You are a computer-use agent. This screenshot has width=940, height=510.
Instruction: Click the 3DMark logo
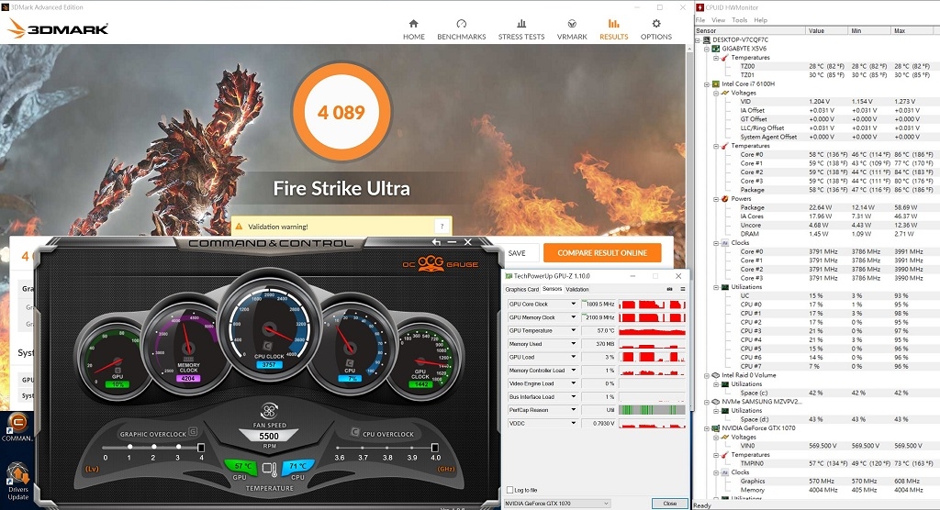[x=58, y=28]
